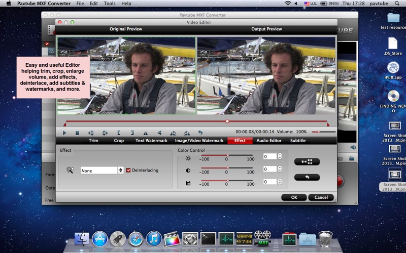Select the Effect tab
The width and height of the screenshot is (406, 253).
pyautogui.click(x=240, y=141)
